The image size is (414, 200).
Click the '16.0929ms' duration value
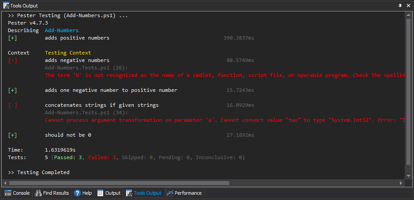(x=240, y=105)
